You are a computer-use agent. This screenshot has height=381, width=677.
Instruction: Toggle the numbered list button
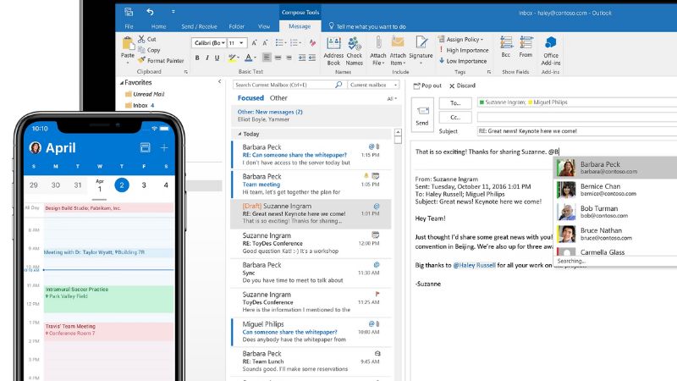295,43
